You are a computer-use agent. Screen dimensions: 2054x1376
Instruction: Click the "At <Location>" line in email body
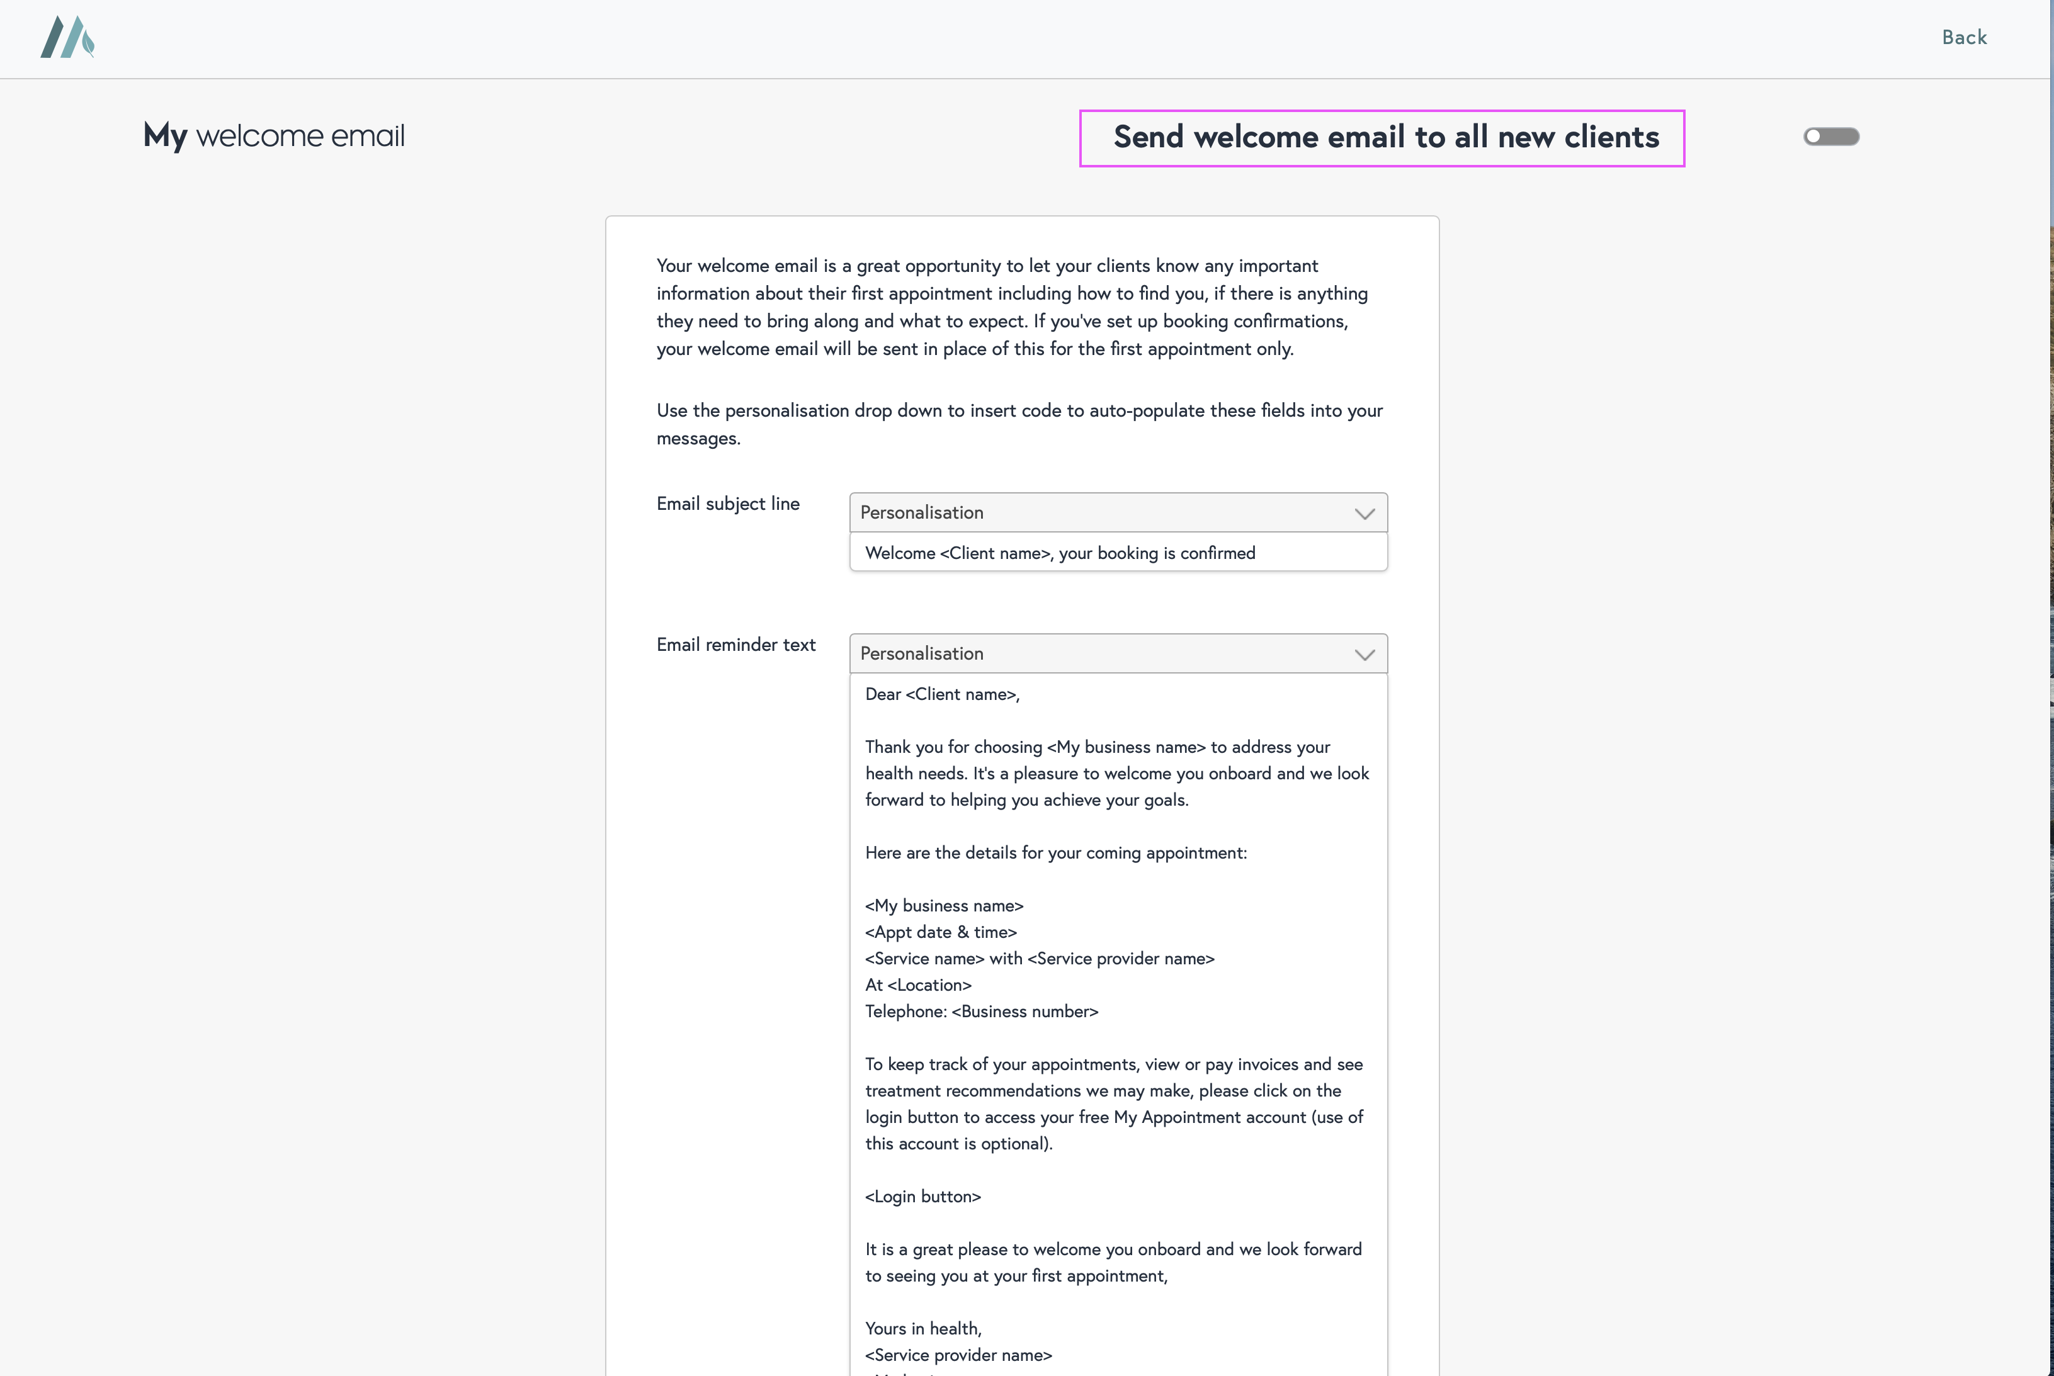tap(918, 984)
